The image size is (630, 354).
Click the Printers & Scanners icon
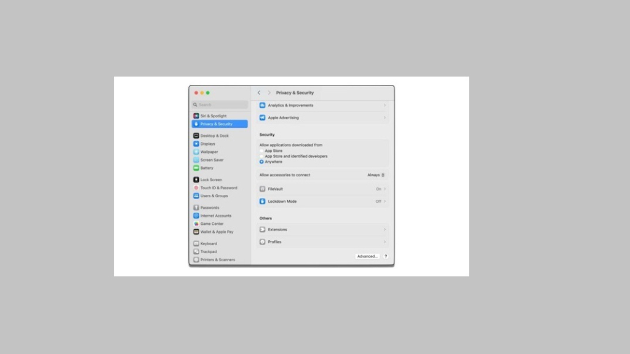coord(196,259)
